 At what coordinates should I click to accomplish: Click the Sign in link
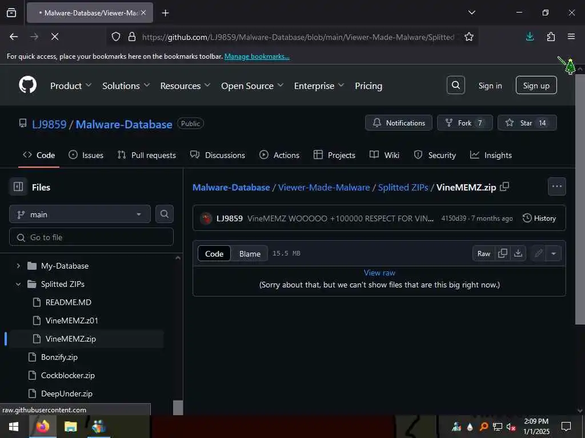point(490,86)
